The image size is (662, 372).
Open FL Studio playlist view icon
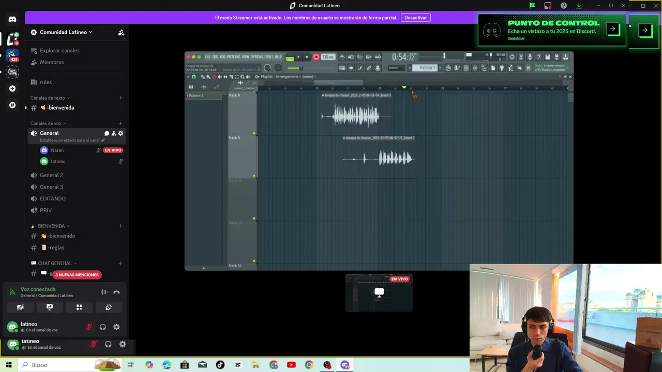(448, 68)
